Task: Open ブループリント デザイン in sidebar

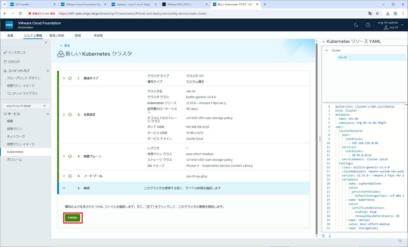Action: pos(23,78)
